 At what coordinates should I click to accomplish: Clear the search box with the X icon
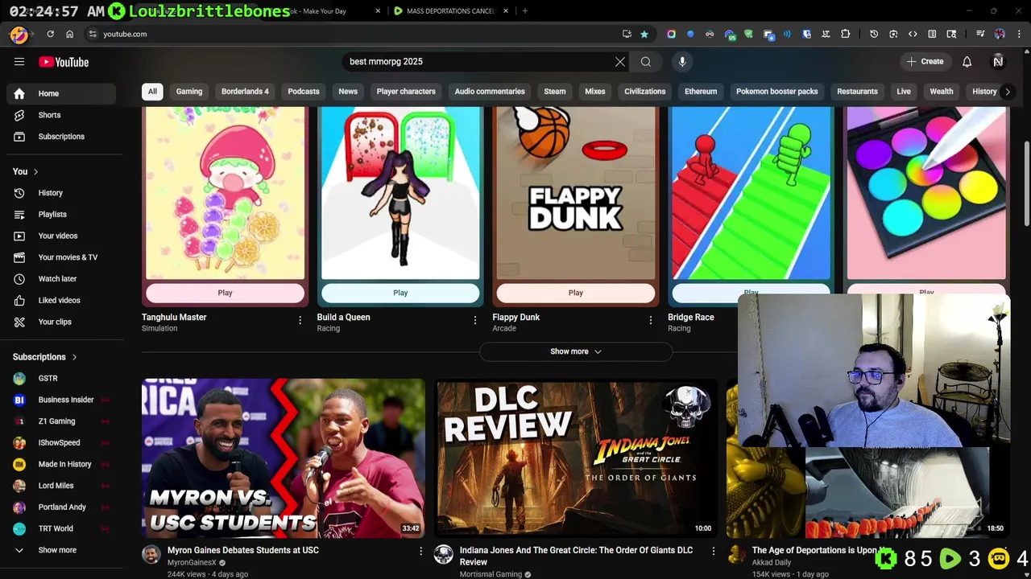click(620, 62)
